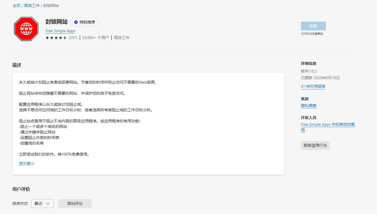The height and width of the screenshot is (214, 377).
Task: Click the 50,000+ 个用户 text
Action: pyautogui.click(x=95, y=38)
